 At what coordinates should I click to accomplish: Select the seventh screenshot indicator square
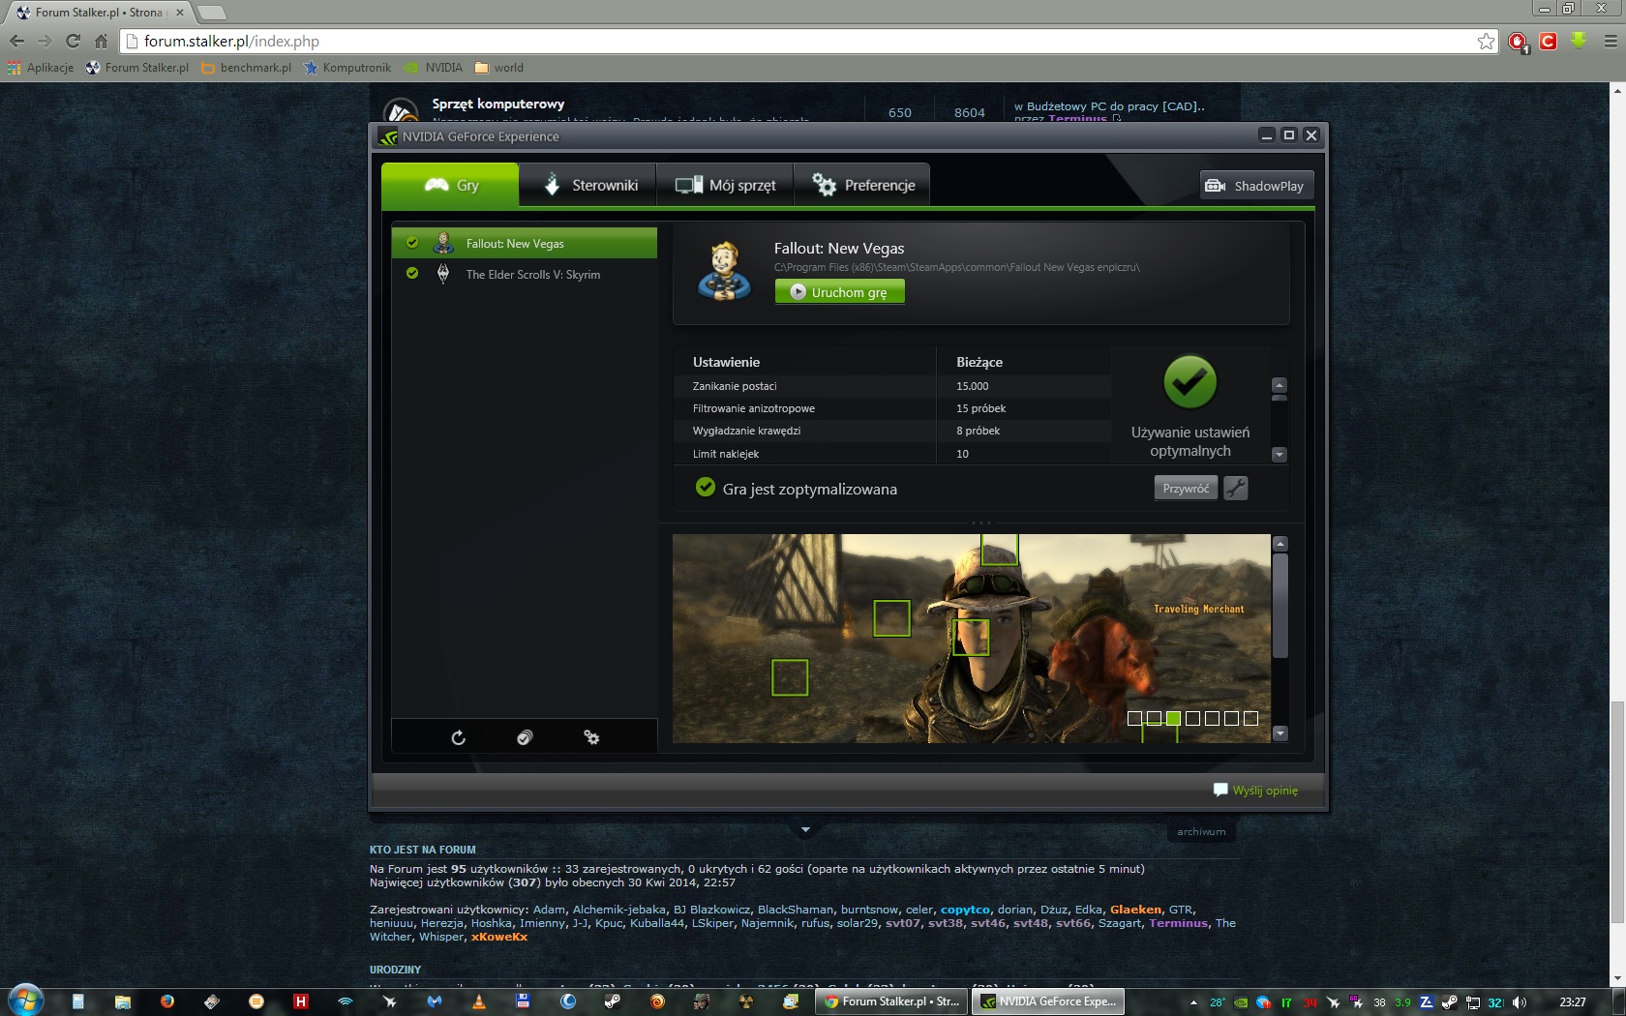tap(1250, 718)
